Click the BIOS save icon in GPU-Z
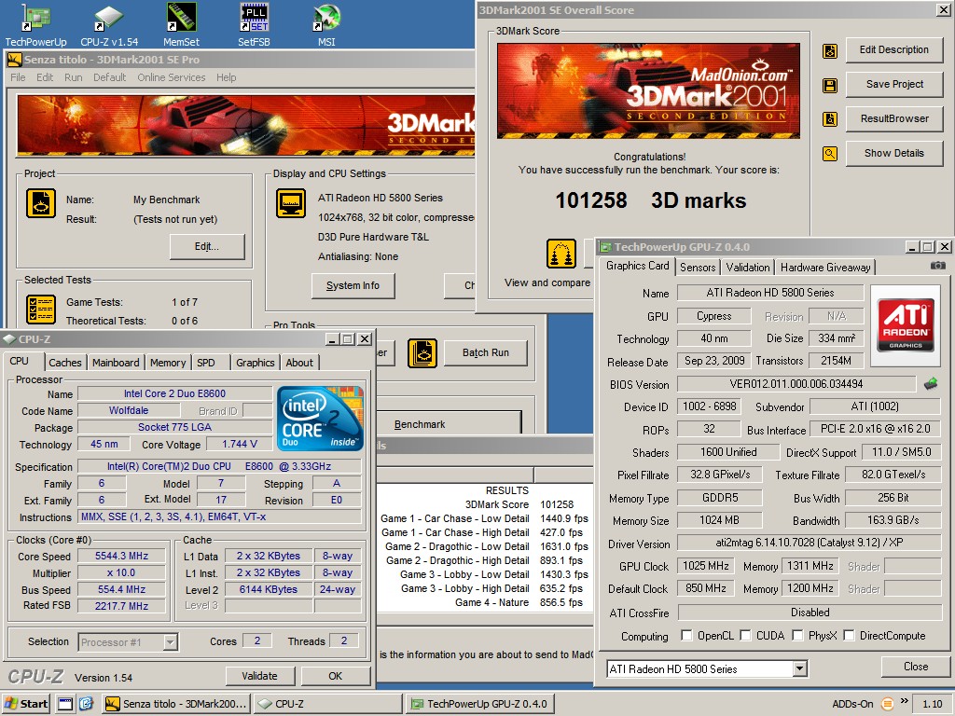The width and height of the screenshot is (955, 716). 931,383
